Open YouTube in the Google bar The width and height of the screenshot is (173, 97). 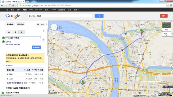39,10
